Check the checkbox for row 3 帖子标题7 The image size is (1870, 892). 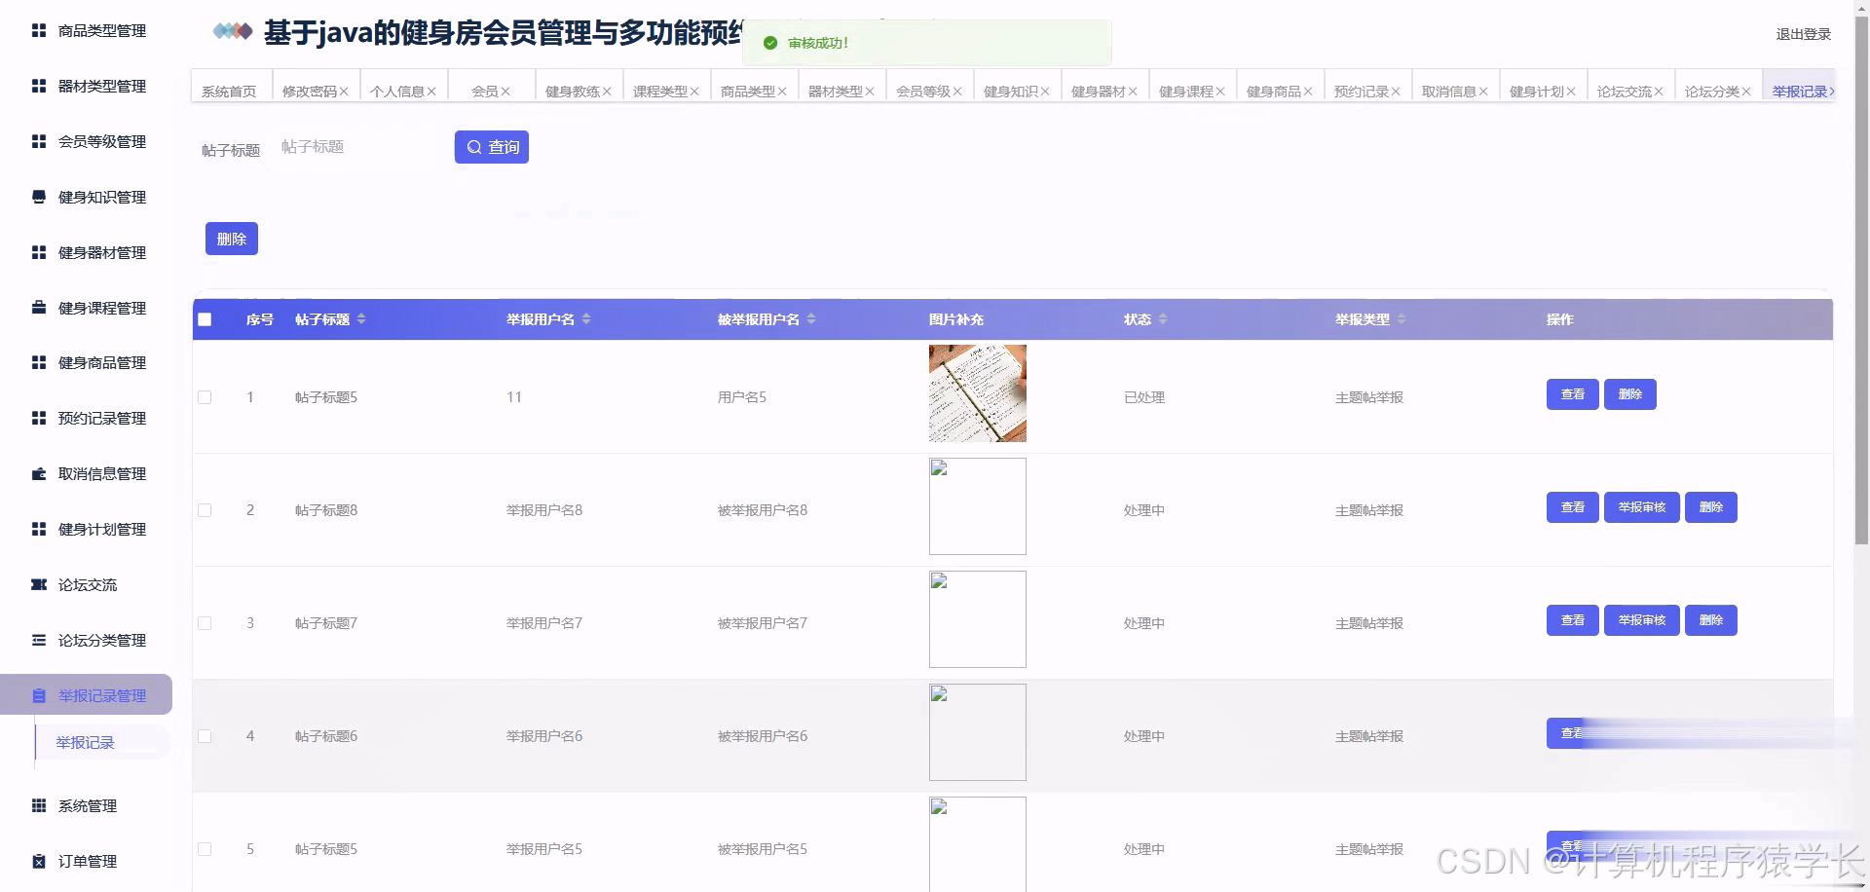pyautogui.click(x=205, y=623)
